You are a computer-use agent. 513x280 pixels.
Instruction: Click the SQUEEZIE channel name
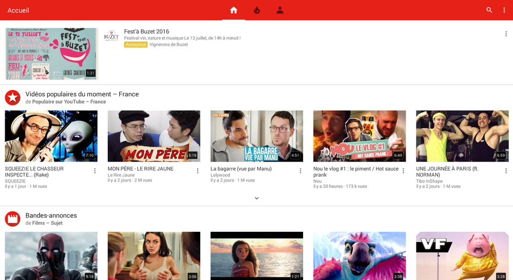coord(15,181)
